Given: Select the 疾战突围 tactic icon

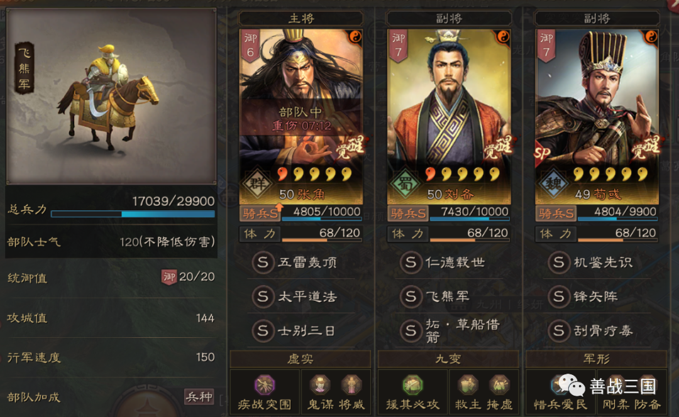Looking at the screenshot, I should pyautogui.click(x=265, y=385).
